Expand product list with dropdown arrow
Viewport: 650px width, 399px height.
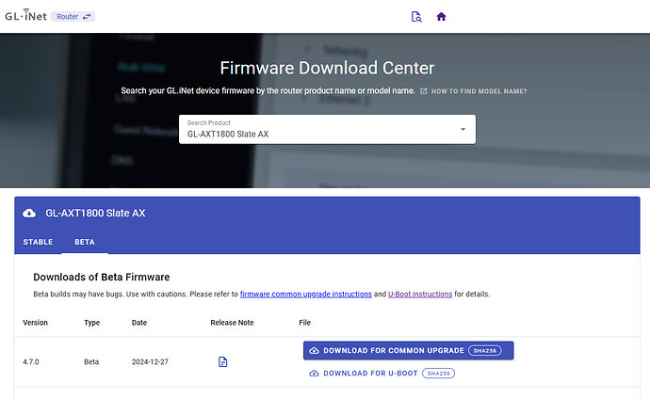463,129
